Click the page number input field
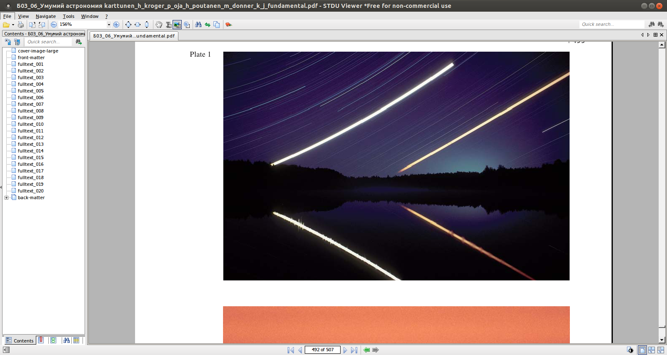The height and width of the screenshot is (355, 667). (322, 350)
